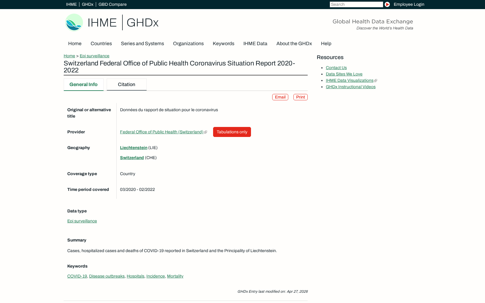The image size is (485, 303).
Task: Open the About the GHDx menu
Action: click(x=294, y=44)
